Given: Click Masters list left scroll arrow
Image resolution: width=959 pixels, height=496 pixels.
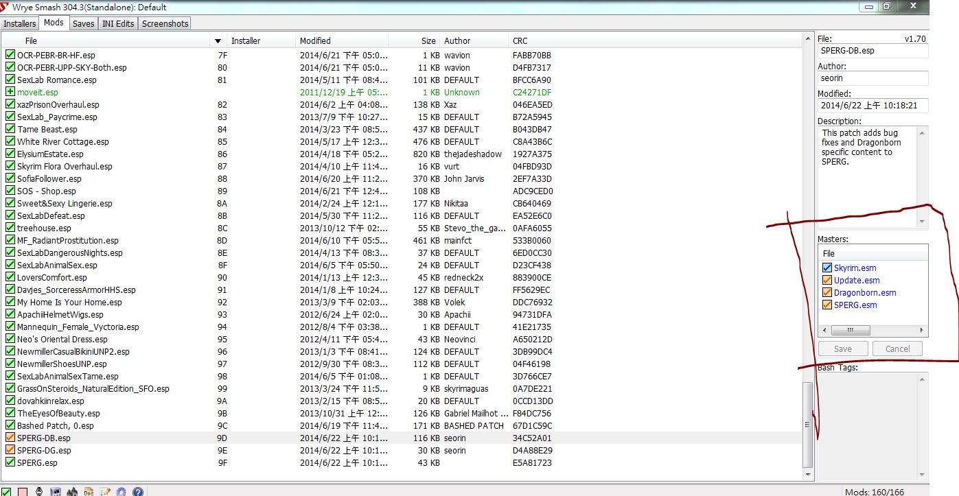Looking at the screenshot, I should [824, 330].
